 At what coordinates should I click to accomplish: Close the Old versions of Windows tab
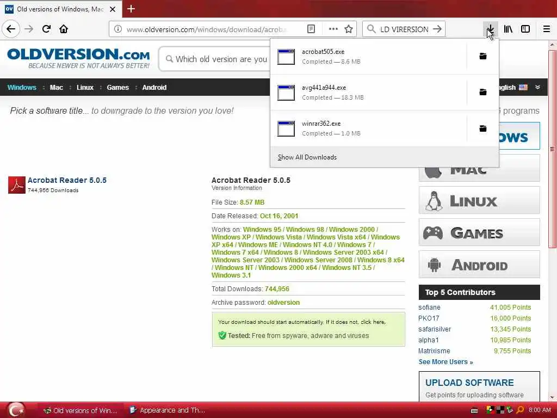point(113,9)
